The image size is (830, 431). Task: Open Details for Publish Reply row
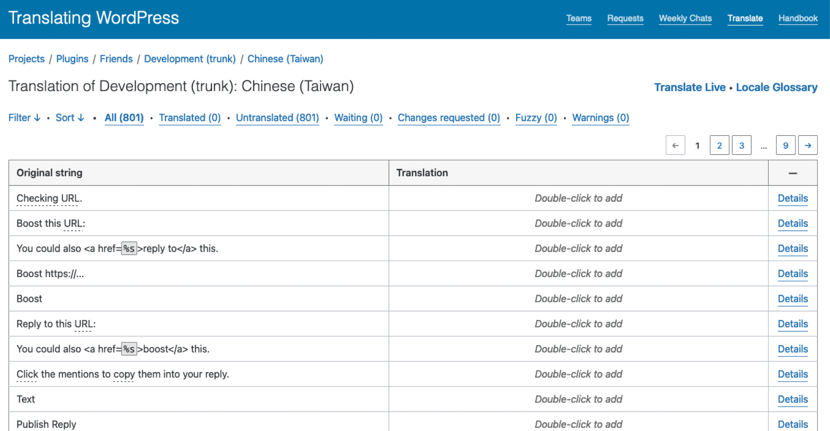tap(793, 424)
